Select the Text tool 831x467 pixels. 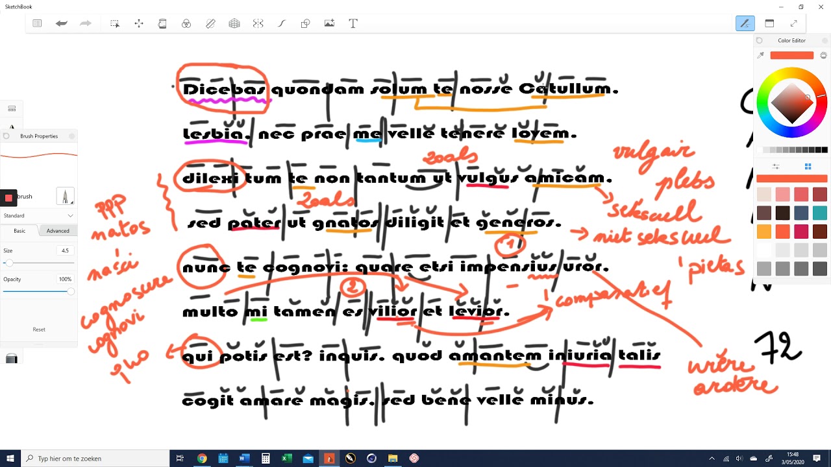pos(353,23)
